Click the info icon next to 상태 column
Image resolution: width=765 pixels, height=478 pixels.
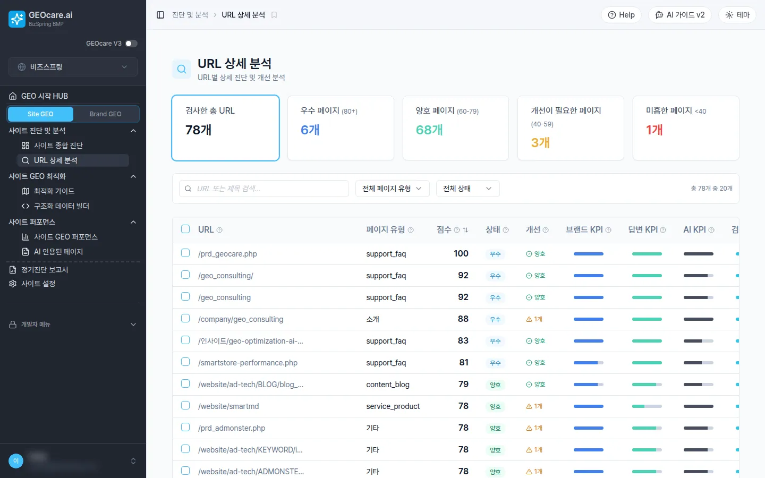click(506, 230)
